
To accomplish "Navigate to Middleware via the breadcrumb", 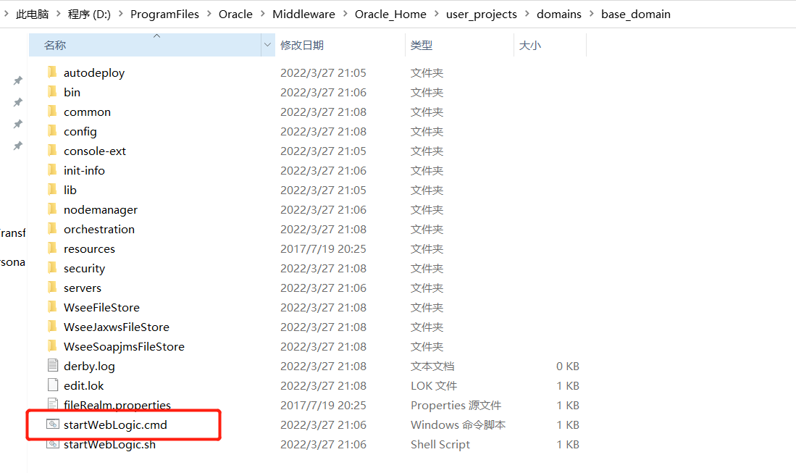I will pyautogui.click(x=303, y=14).
